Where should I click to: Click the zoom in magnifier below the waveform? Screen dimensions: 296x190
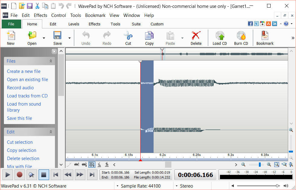click(x=269, y=165)
